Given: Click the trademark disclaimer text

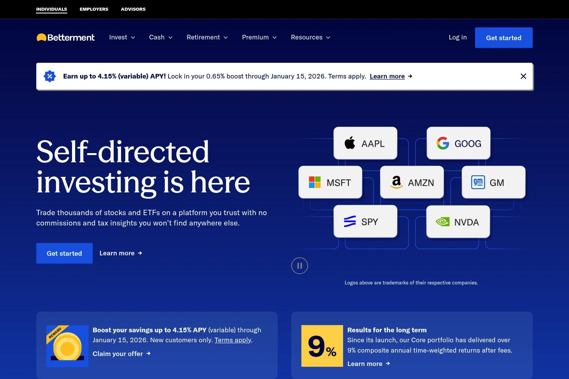Looking at the screenshot, I should click(411, 283).
